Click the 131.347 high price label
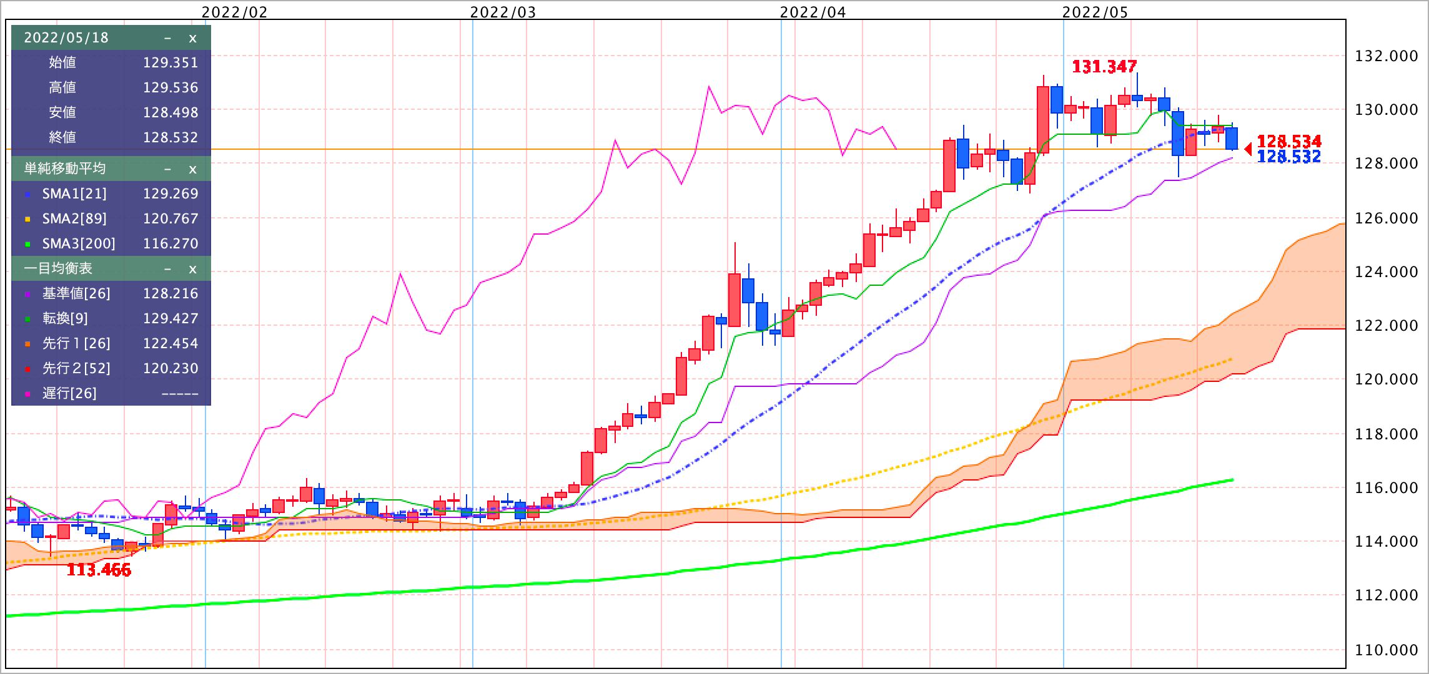The image size is (1429, 674). click(x=1104, y=66)
